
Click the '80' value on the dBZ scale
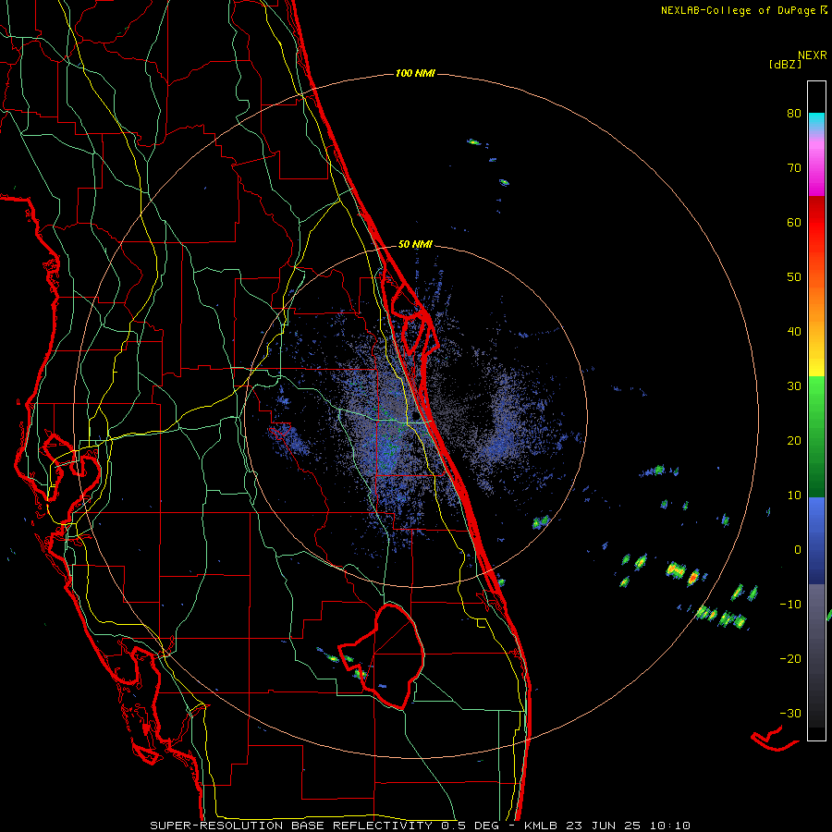click(794, 114)
